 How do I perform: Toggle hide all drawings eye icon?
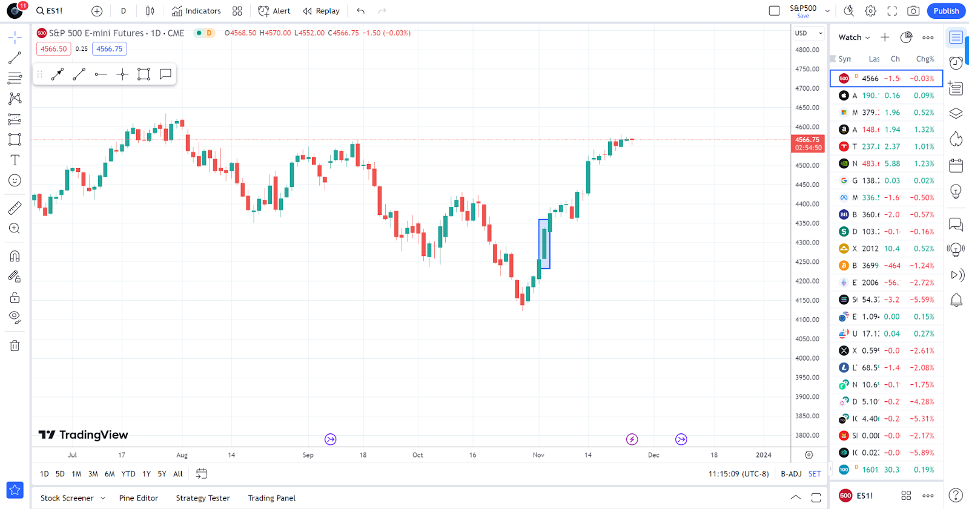coord(15,317)
